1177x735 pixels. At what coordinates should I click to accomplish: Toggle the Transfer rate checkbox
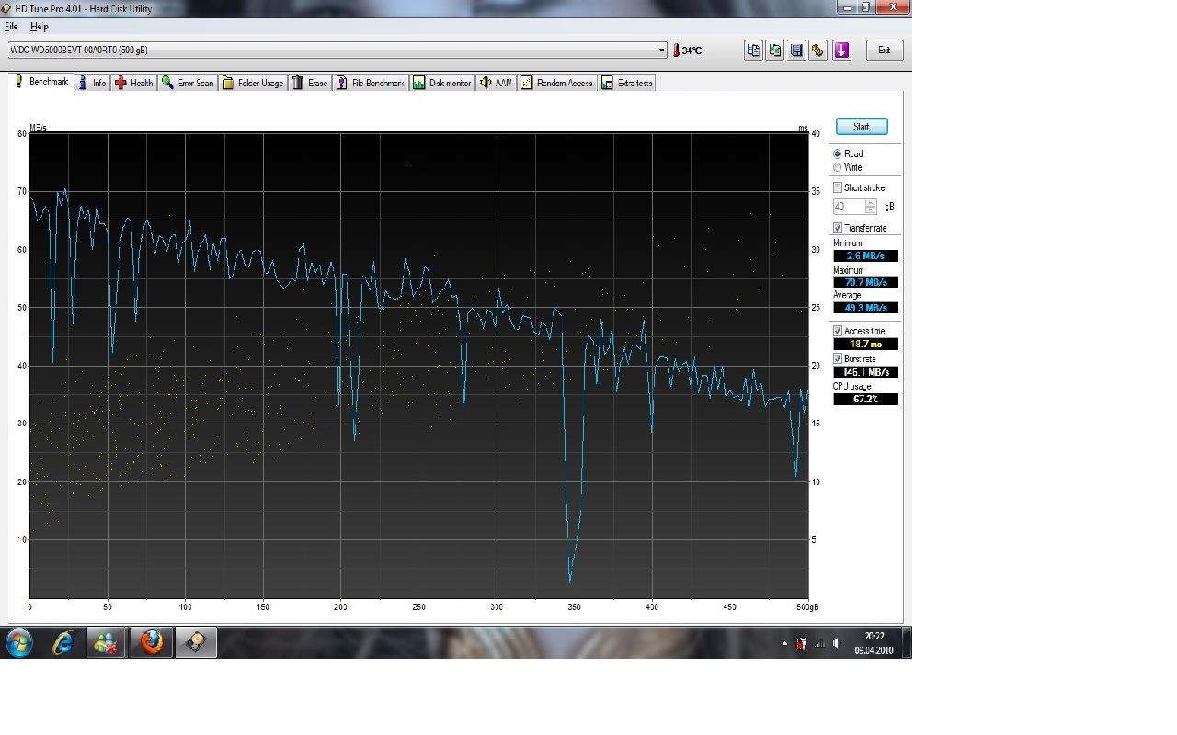(x=838, y=228)
